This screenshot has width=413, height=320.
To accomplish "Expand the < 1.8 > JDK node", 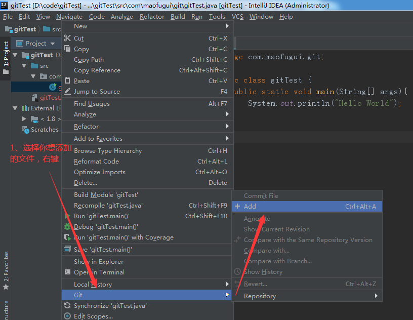I will point(24,118).
